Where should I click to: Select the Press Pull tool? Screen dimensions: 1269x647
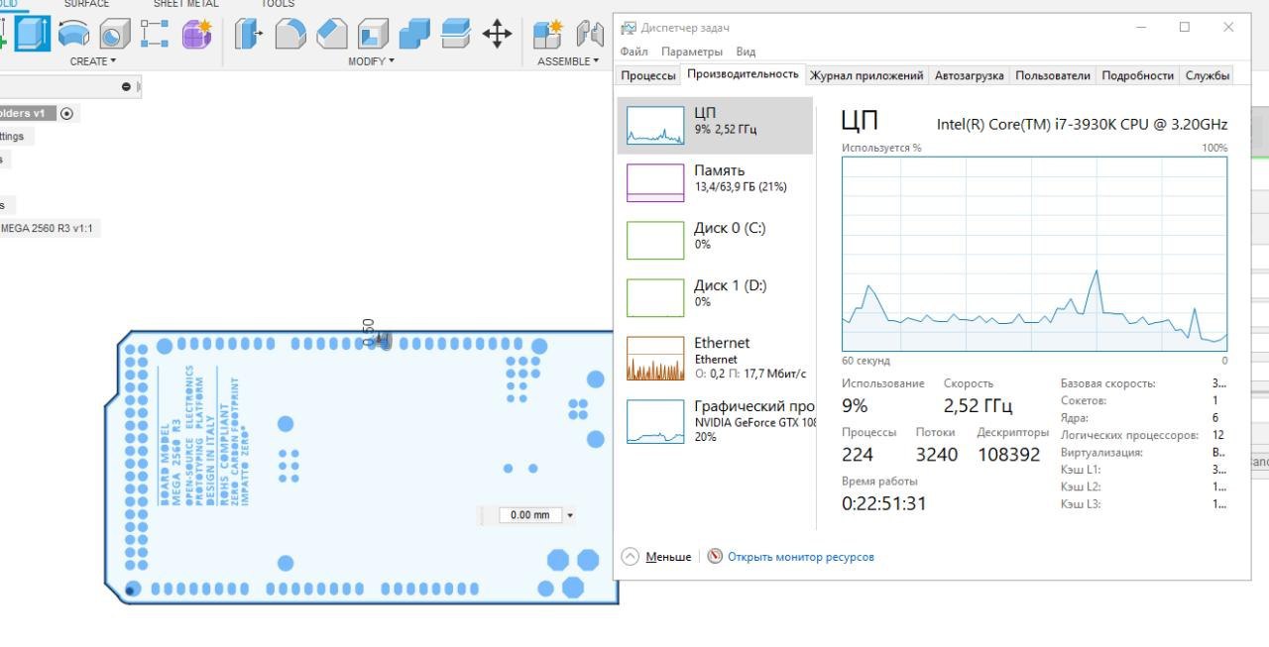coord(249,35)
